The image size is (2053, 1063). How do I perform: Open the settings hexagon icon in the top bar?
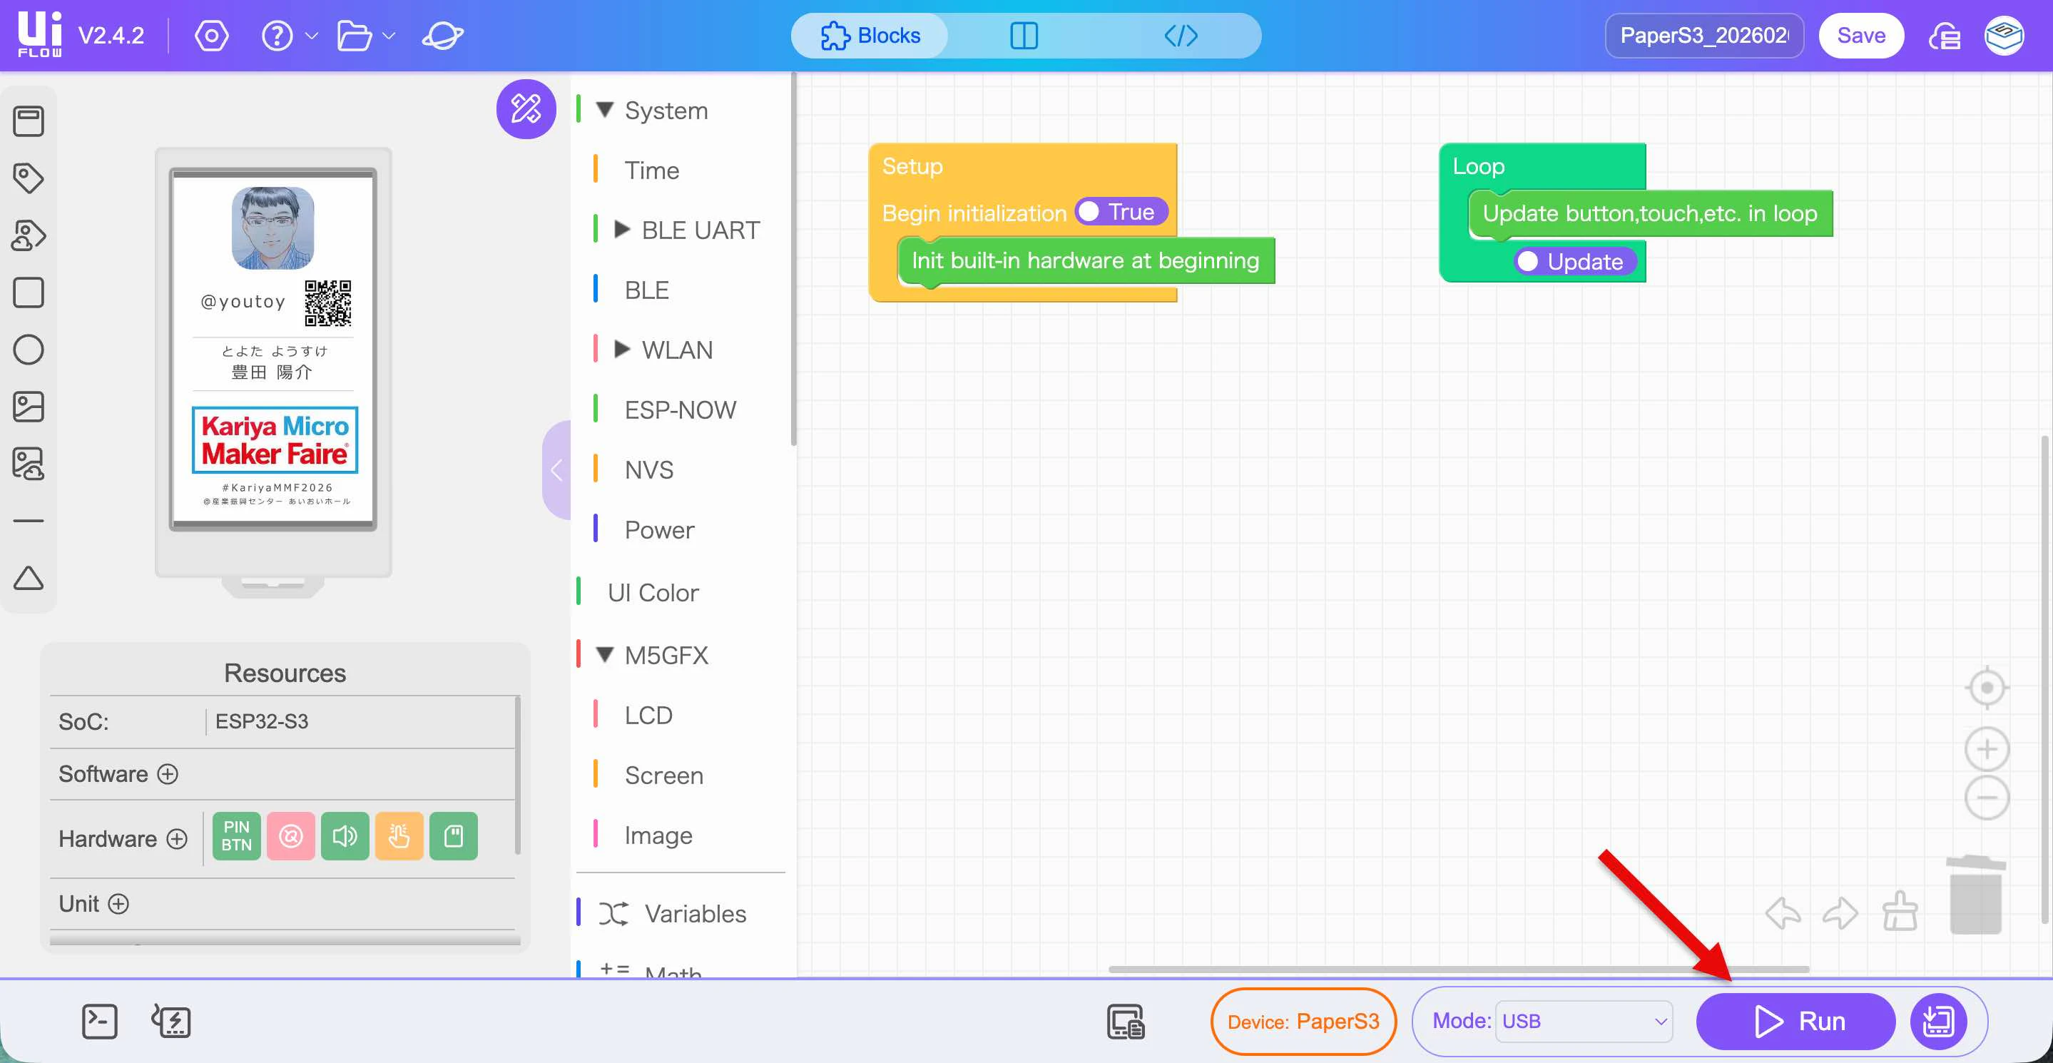211,36
